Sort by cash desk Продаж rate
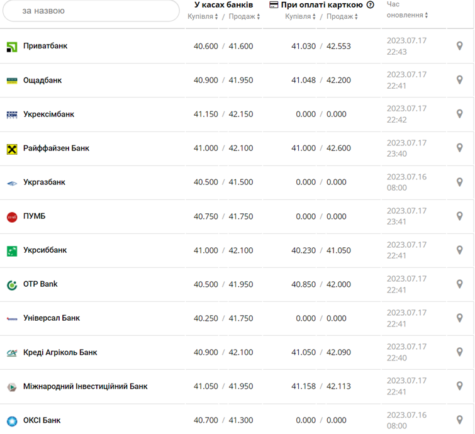This screenshot has width=475, height=434. click(x=244, y=16)
